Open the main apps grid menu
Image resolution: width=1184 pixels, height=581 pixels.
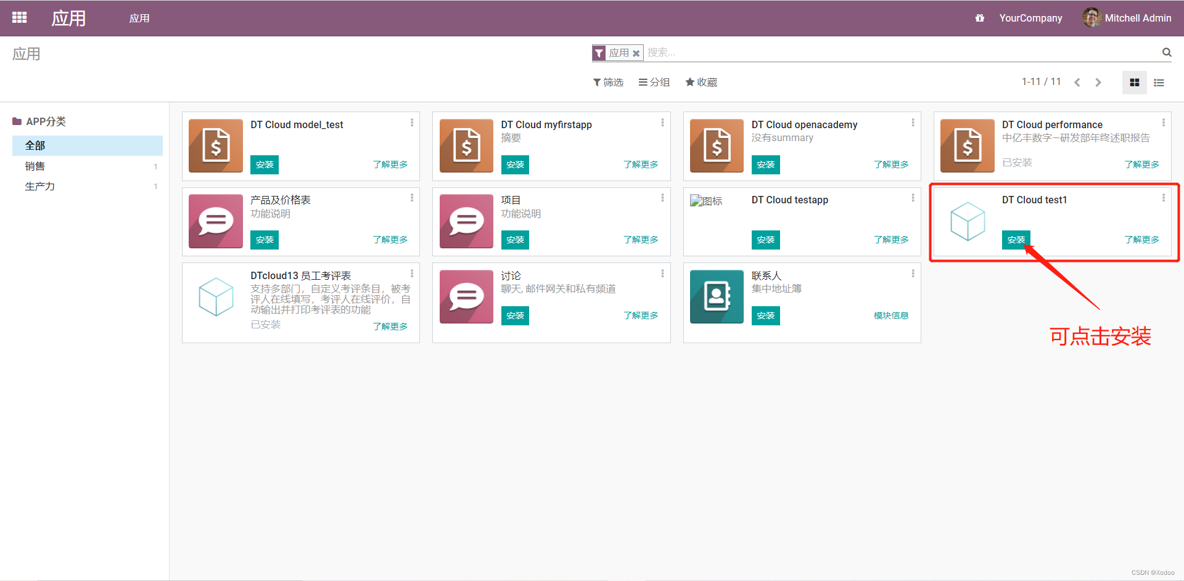pos(18,17)
